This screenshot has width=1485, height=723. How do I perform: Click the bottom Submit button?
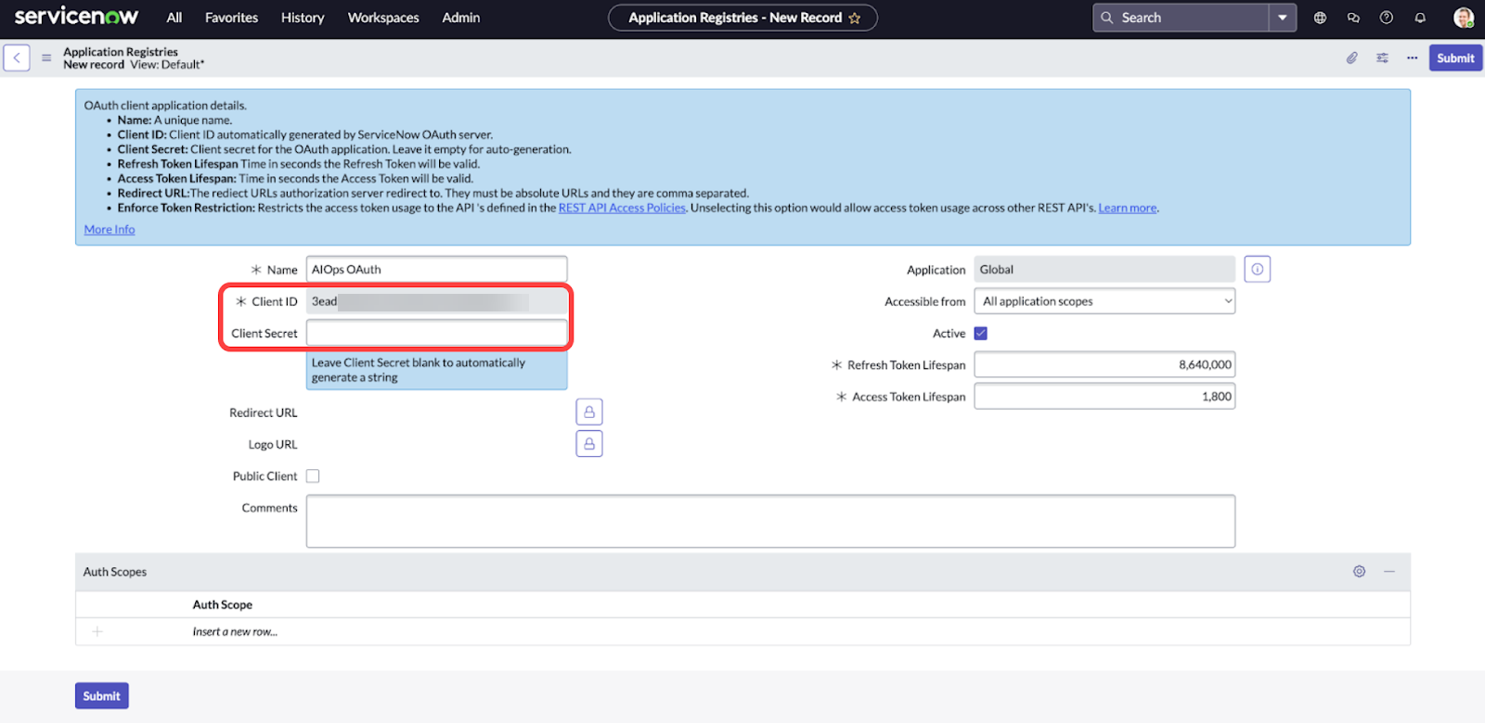(x=102, y=696)
